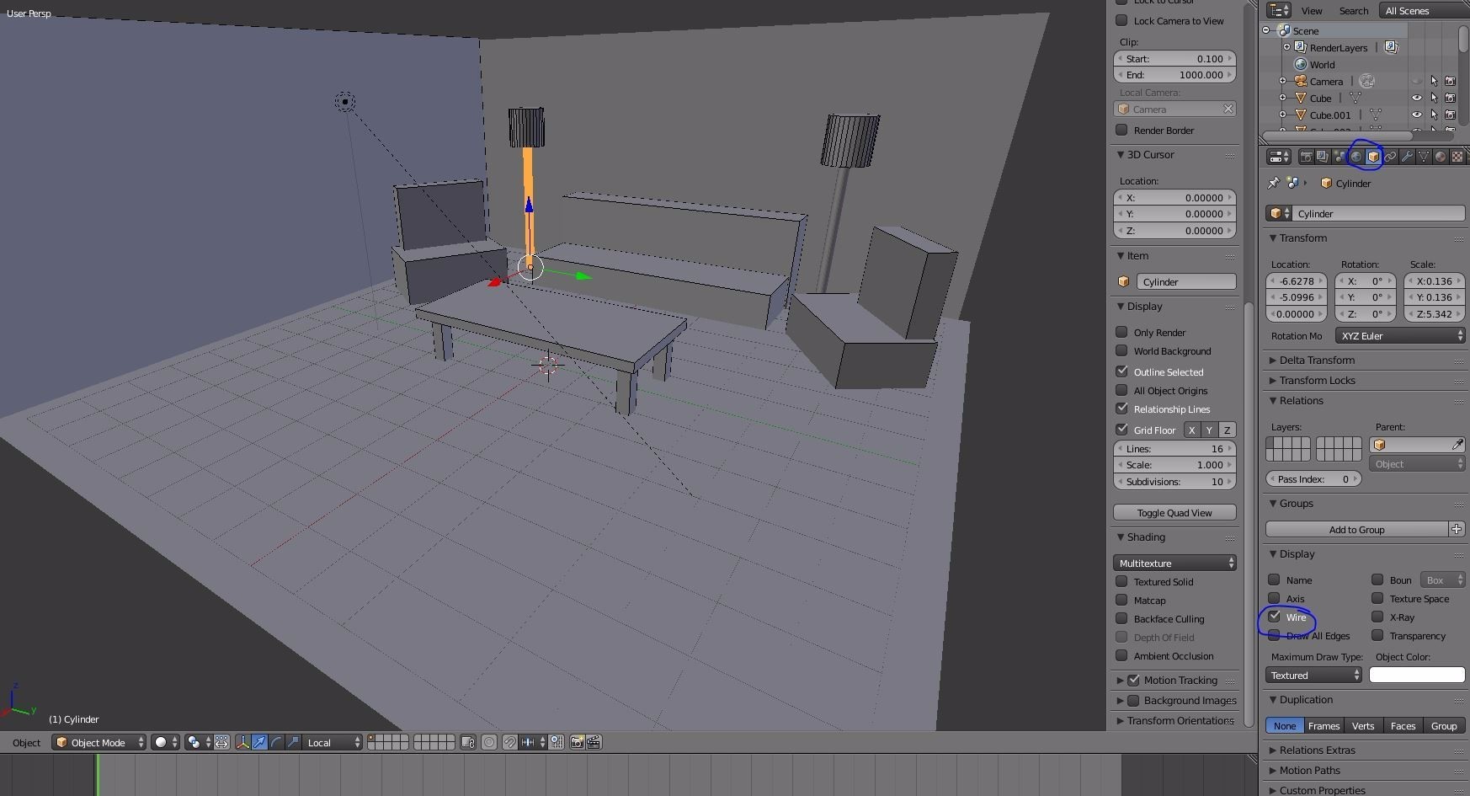
Task: Open the outliner View menu
Action: click(x=1312, y=11)
